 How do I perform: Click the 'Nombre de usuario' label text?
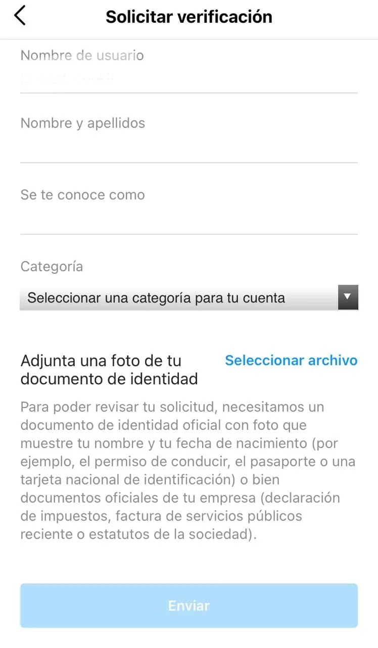(82, 56)
